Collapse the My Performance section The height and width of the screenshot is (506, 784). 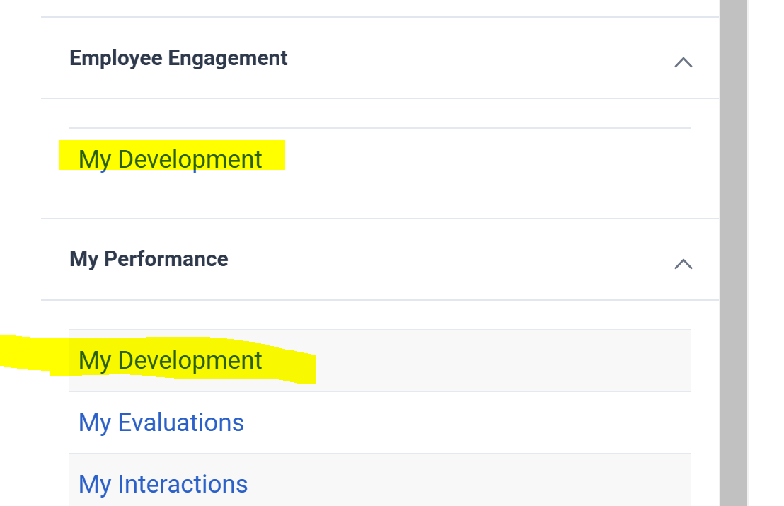(683, 264)
